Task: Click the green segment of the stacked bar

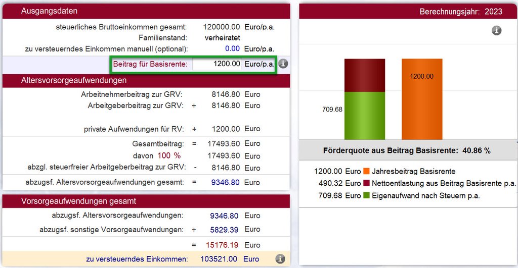Action: point(365,116)
